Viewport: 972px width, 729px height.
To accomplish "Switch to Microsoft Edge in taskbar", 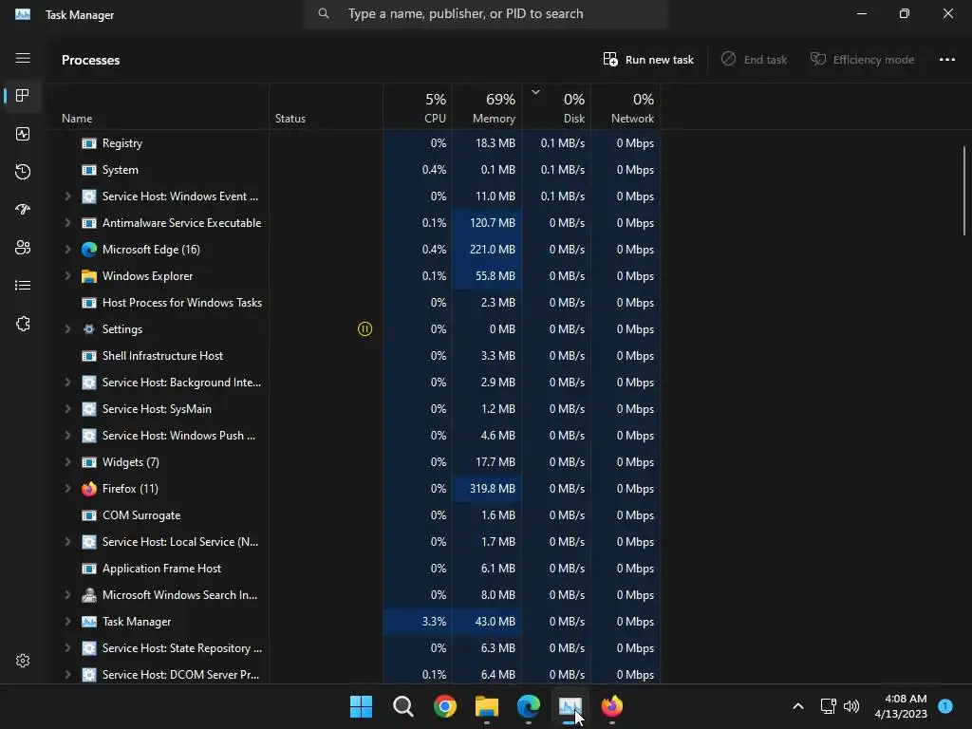I will pos(529,706).
